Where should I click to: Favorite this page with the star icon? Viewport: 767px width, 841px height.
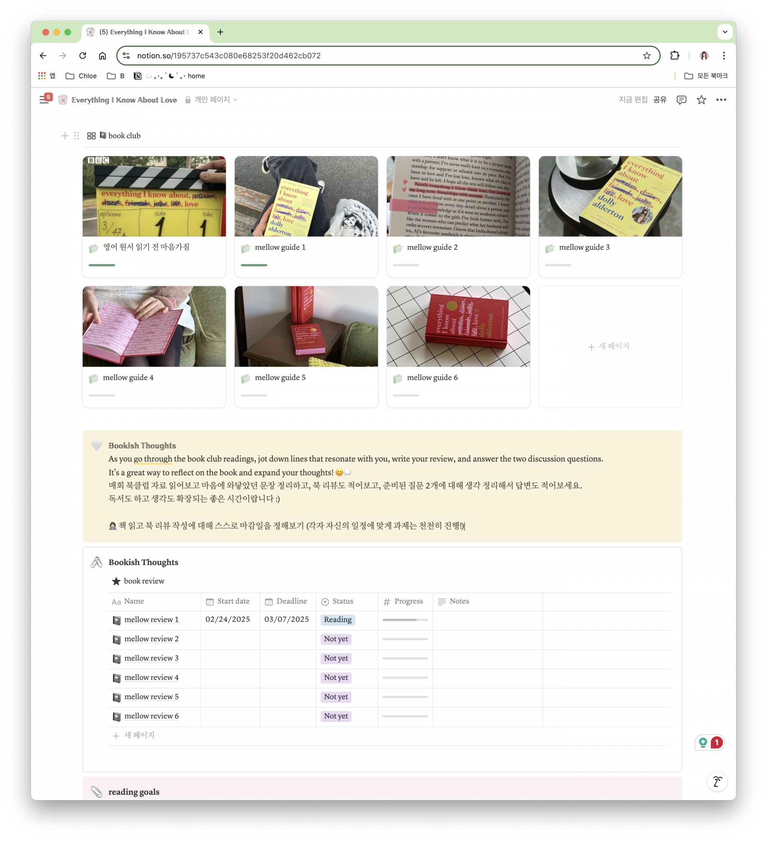point(701,100)
